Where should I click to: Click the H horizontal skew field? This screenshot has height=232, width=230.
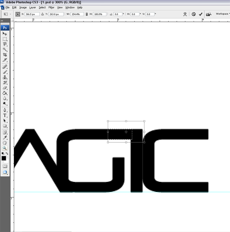[135, 14]
